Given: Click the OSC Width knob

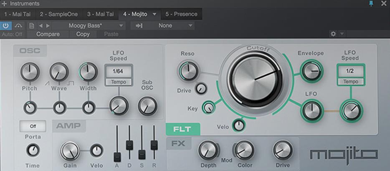Looking at the screenshot, I should (x=88, y=72).
